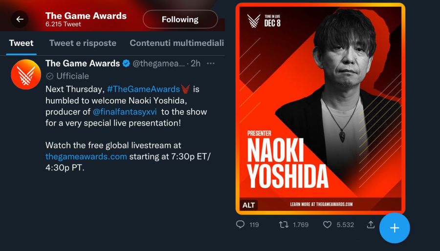440x251 pixels.
Task: Switch to the Tweet tab
Action: pyautogui.click(x=21, y=43)
